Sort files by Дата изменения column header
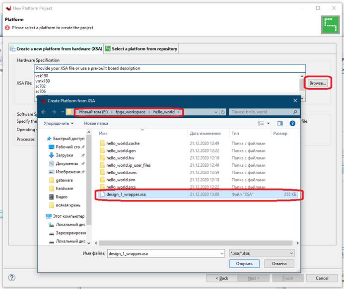 [x=205, y=134]
